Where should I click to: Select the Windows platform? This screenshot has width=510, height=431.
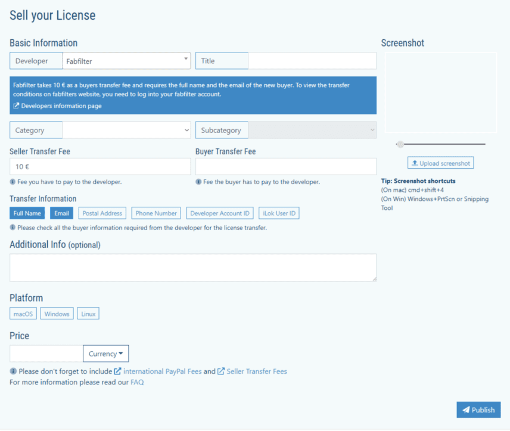[57, 314]
